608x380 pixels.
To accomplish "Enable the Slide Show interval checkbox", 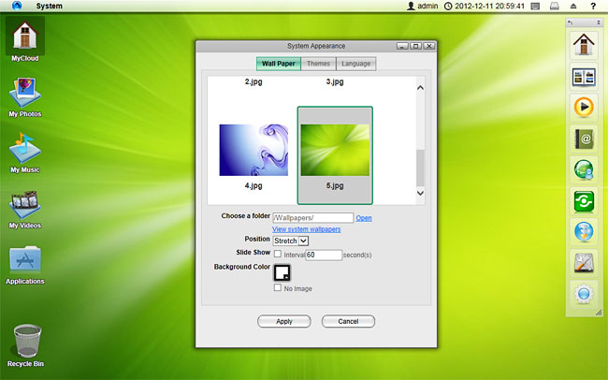I will [x=278, y=254].
